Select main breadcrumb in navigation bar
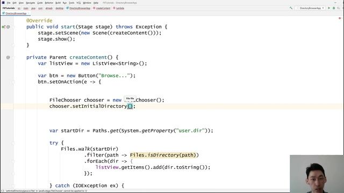The height and width of the screenshot is (193, 344). [x=26, y=8]
